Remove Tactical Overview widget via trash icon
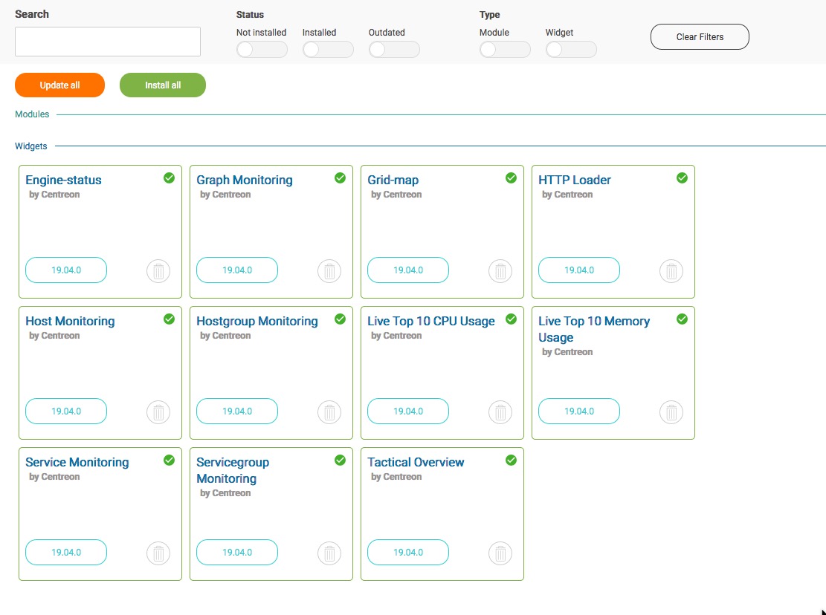This screenshot has height=615, width=826. pyautogui.click(x=500, y=553)
